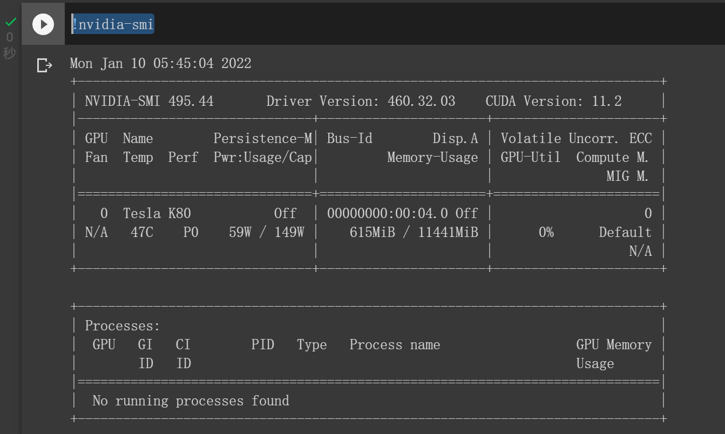The height and width of the screenshot is (434, 725).
Task: Click the '0%' GPU utilization value
Action: coord(546,232)
